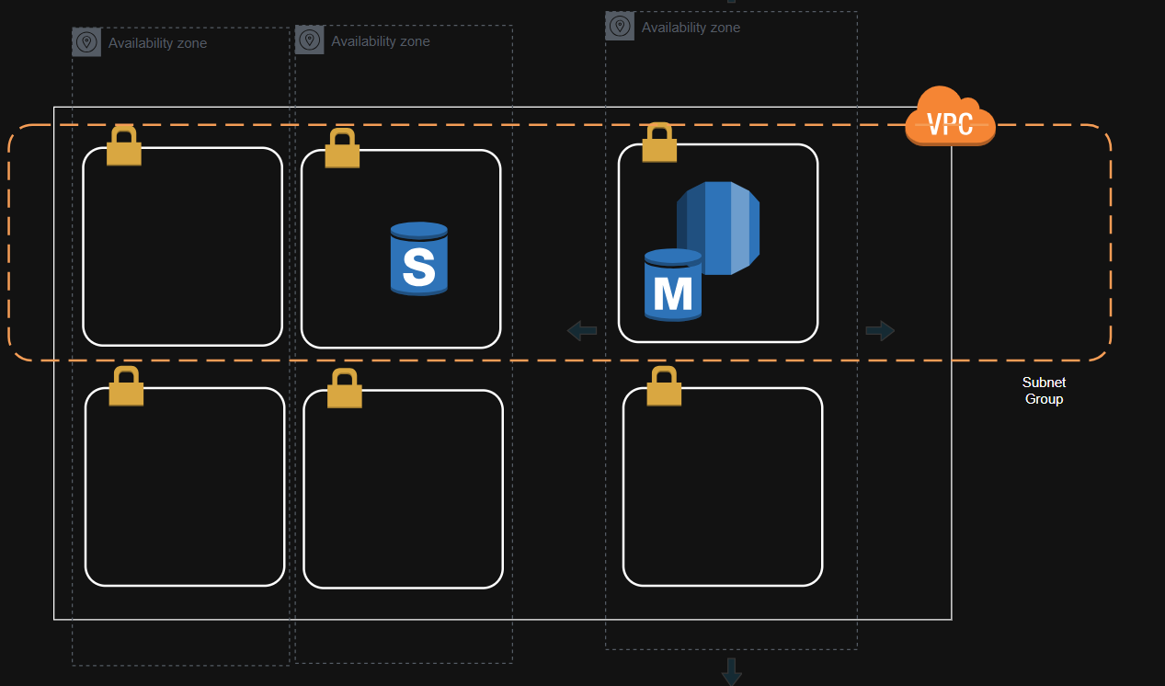This screenshot has width=1165, height=686.
Task: Select the leftmost "Availability zone" label
Action: tap(157, 43)
